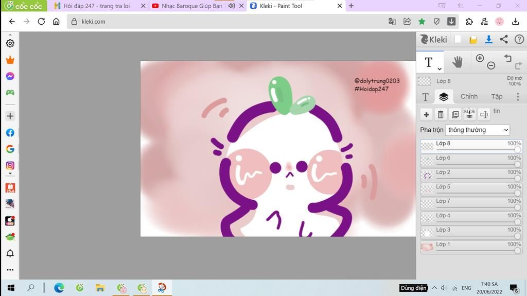Viewport: 527px width, 296px height.
Task: Zoom in on the canvas
Action: pos(480,58)
